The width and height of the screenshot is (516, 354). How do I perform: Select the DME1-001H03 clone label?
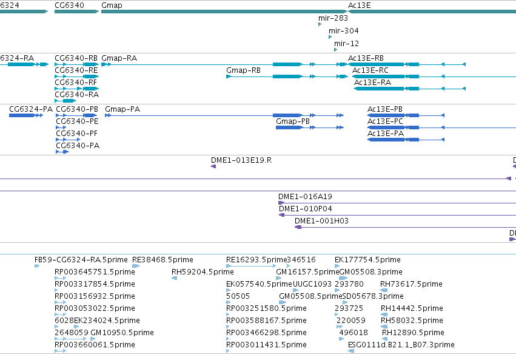(x=321, y=221)
